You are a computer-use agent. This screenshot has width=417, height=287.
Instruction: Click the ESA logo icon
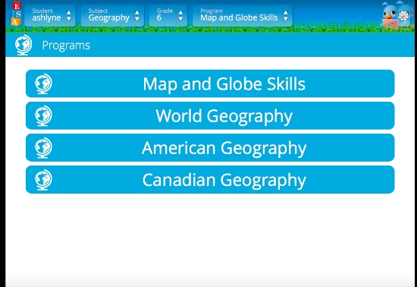click(x=16, y=14)
